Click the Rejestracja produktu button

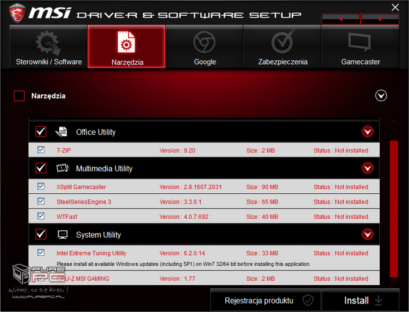266,300
